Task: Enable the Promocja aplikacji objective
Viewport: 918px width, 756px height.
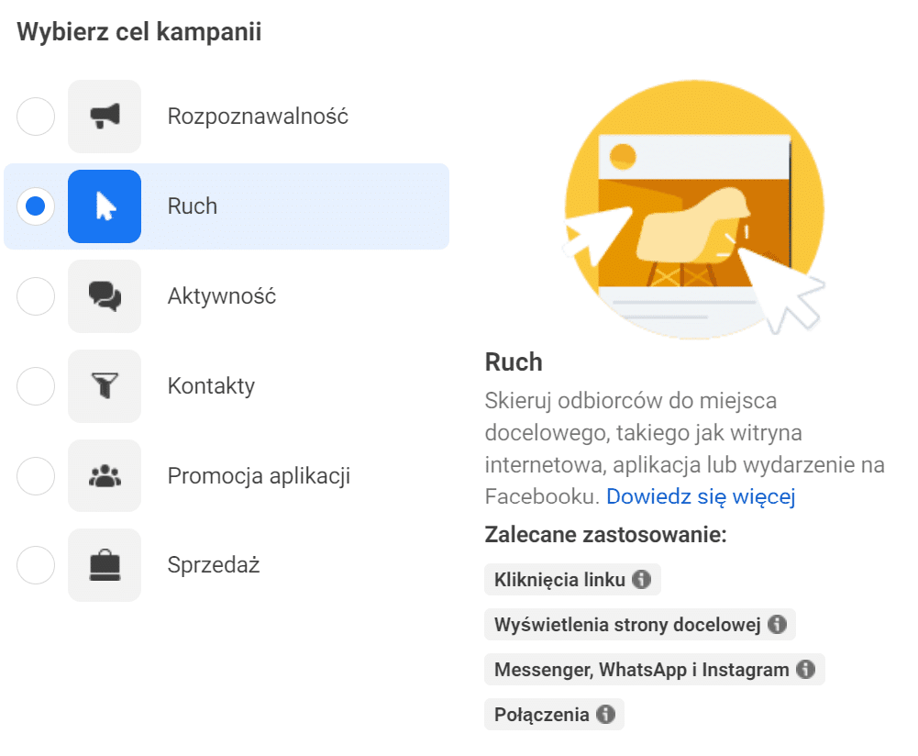Action: point(35,475)
